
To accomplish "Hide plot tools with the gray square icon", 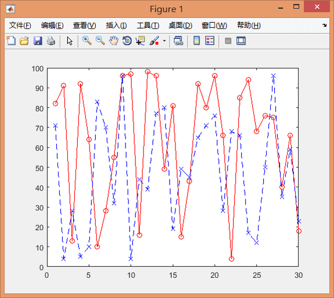I will 228,41.
